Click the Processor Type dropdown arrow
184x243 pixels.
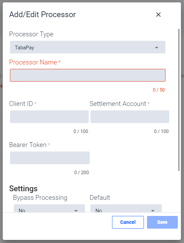tap(157, 48)
